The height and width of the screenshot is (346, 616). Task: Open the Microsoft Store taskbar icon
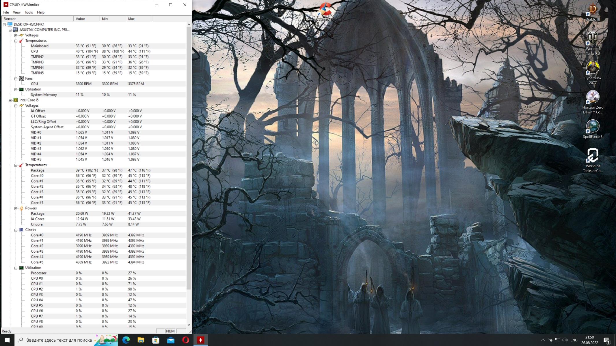point(156,340)
